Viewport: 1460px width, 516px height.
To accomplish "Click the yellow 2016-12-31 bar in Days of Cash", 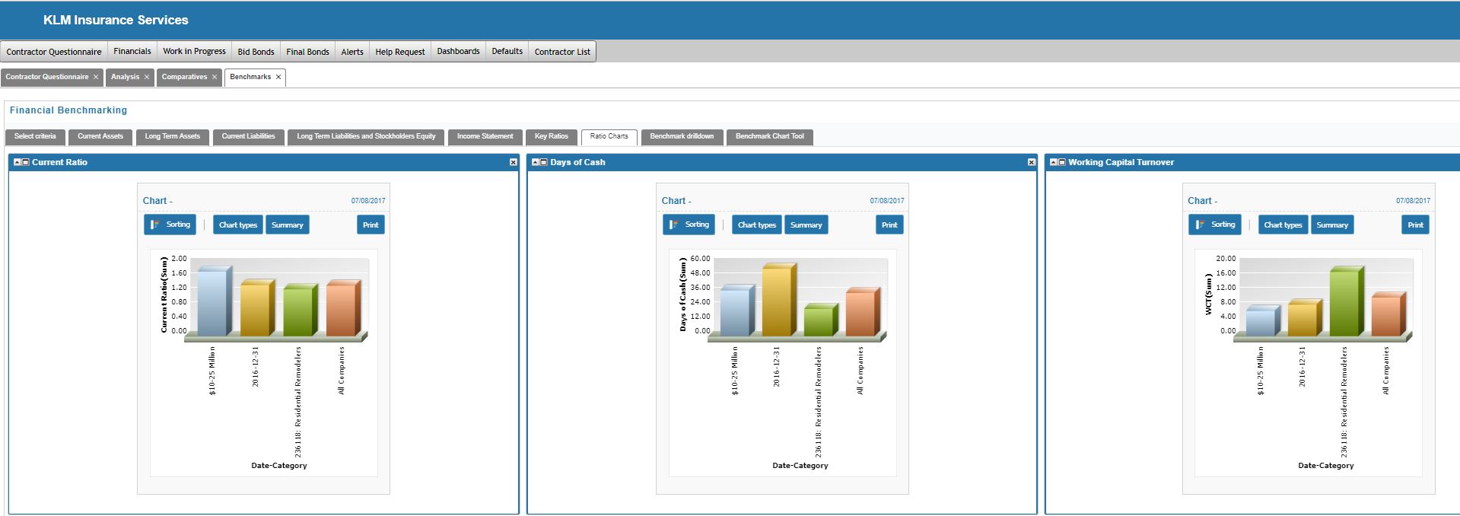I will (x=776, y=301).
